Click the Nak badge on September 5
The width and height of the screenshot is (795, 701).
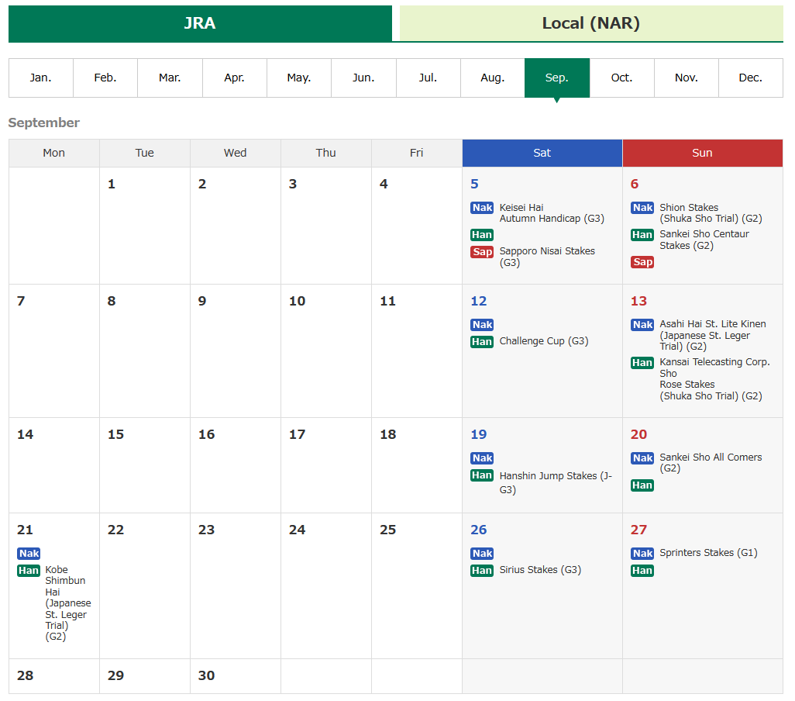coord(482,208)
